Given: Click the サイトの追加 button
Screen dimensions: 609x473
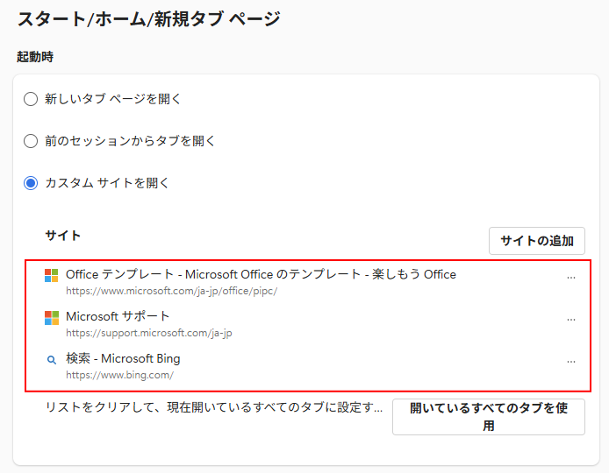Looking at the screenshot, I should click(x=537, y=241).
